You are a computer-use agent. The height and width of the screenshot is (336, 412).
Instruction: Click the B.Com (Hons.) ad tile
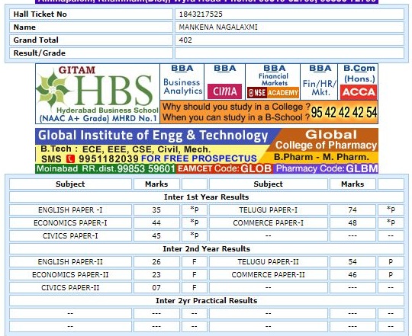coord(359,82)
